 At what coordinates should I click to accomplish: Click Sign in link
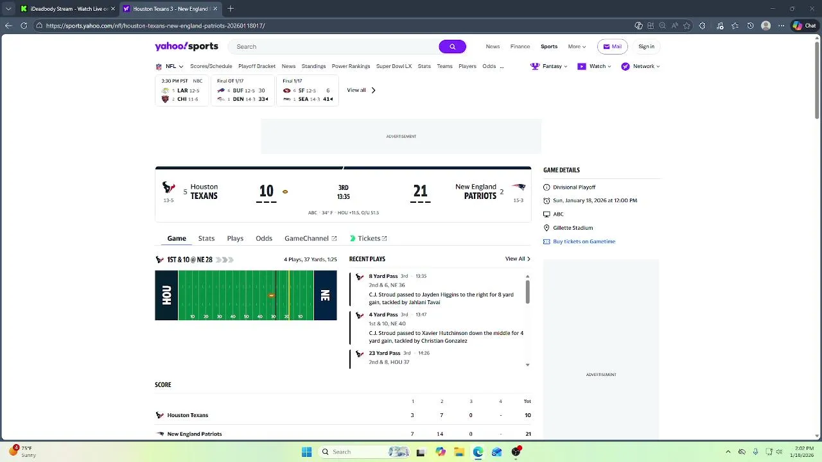(x=646, y=46)
